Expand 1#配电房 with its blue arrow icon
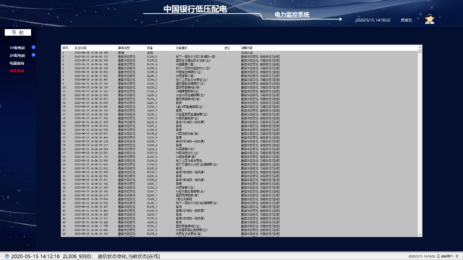 34,47
